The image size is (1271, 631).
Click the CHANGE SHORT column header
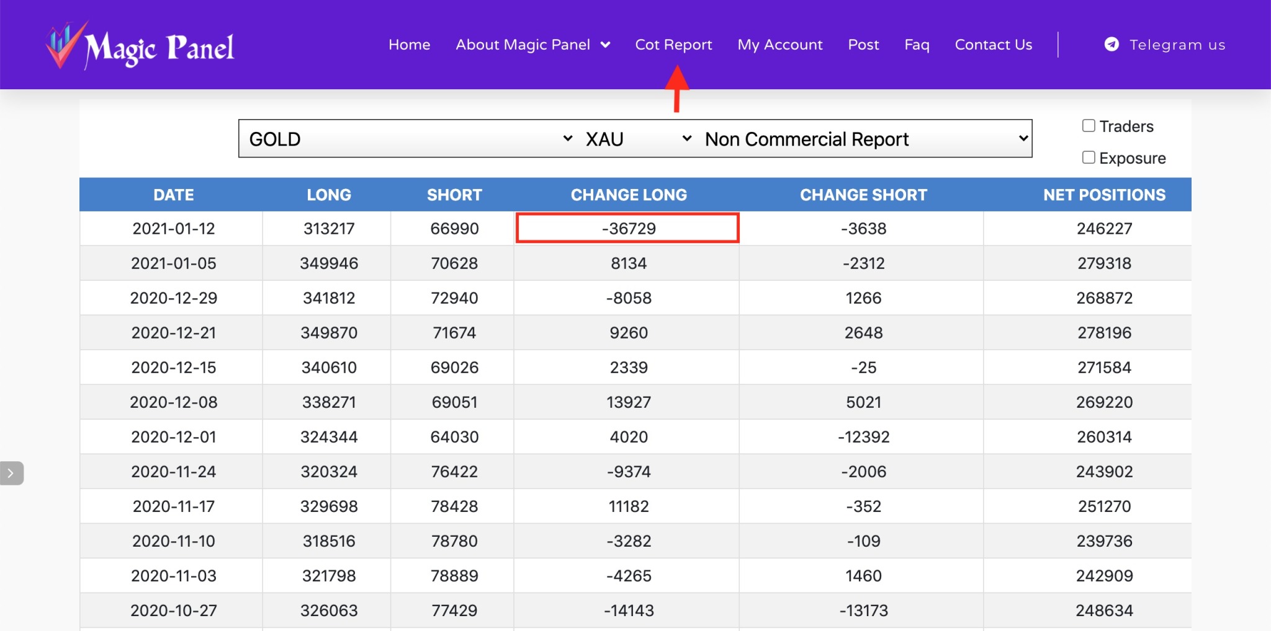(x=863, y=195)
